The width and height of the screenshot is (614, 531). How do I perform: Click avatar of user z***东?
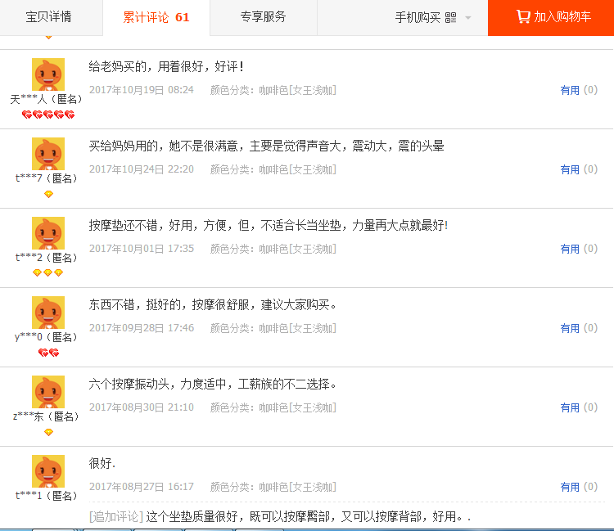coord(48,392)
